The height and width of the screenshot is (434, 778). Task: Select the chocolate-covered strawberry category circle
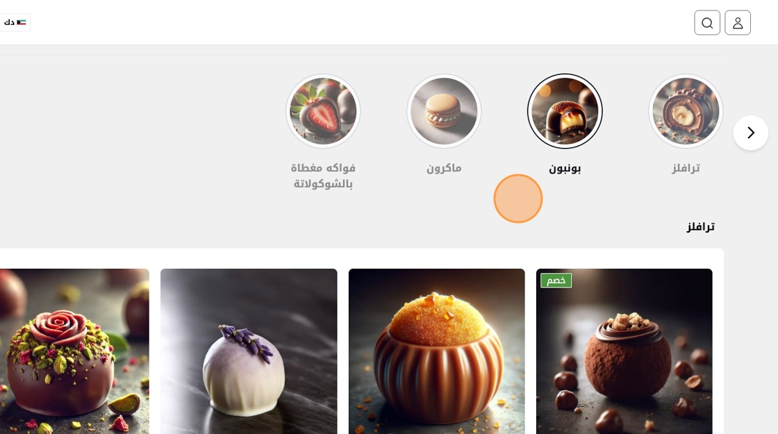coord(323,111)
